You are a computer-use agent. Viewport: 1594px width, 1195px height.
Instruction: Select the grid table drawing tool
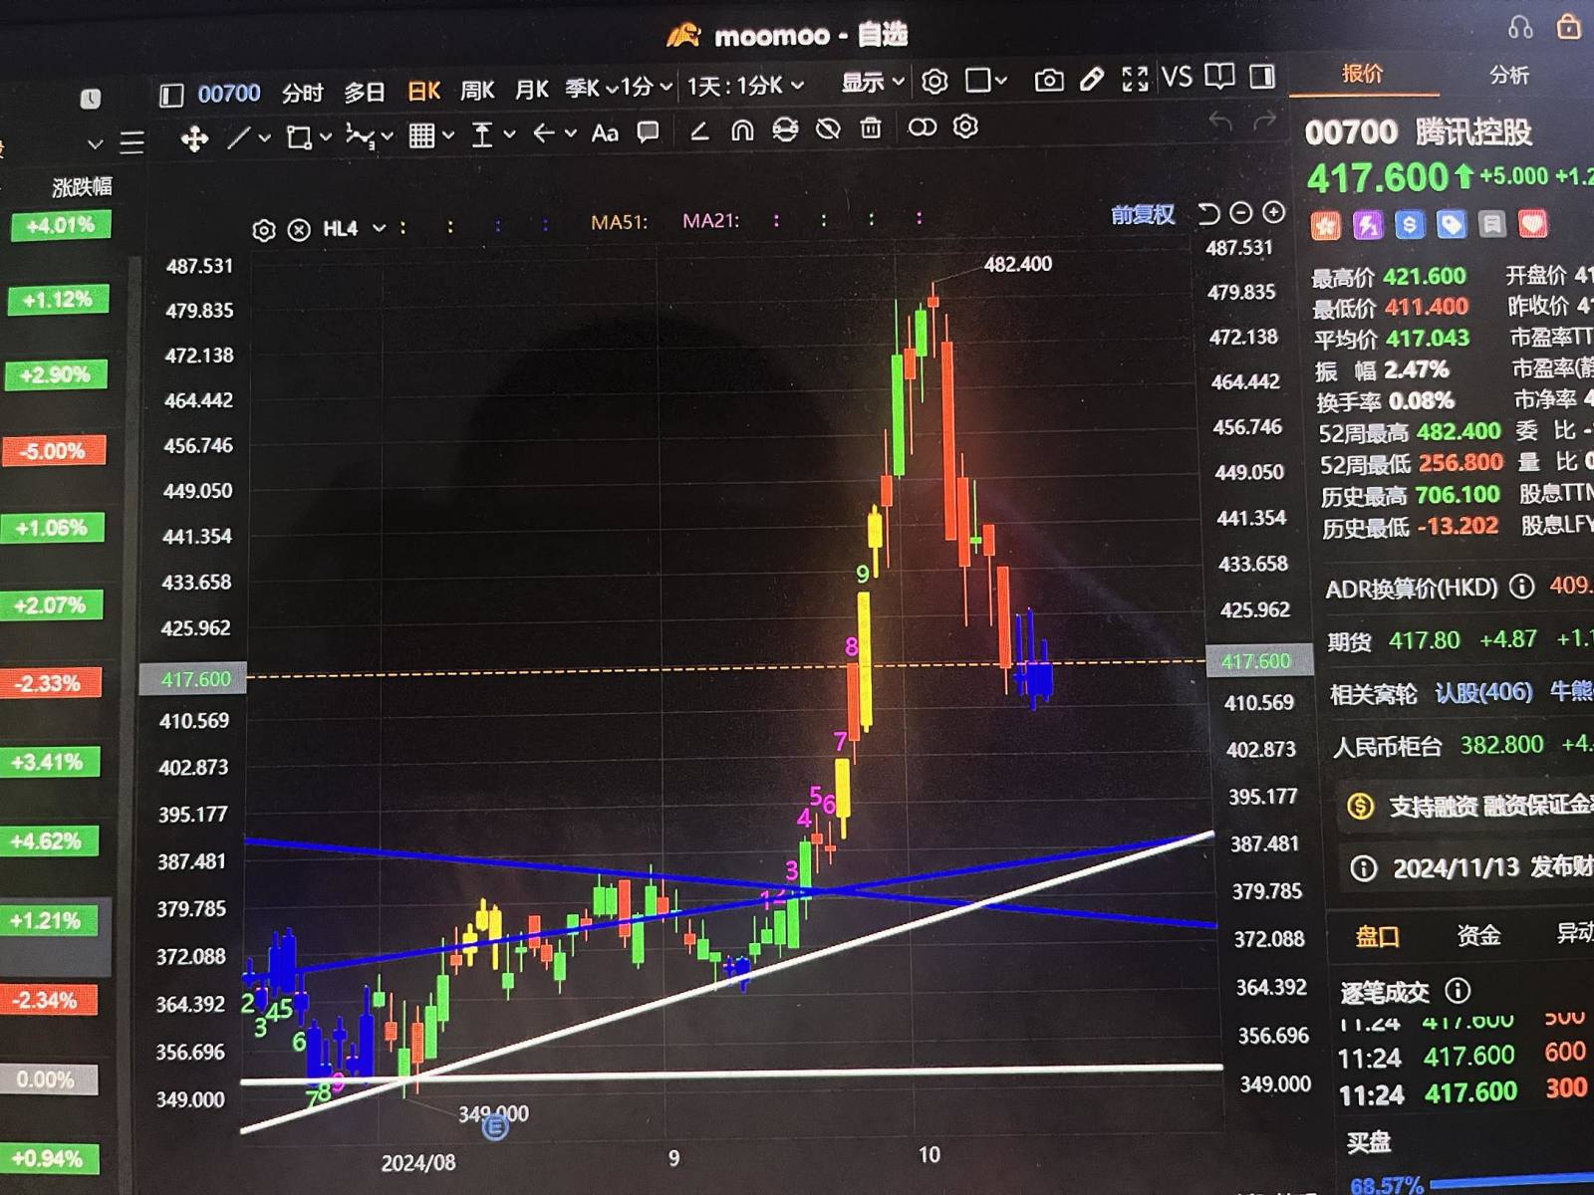[x=421, y=134]
